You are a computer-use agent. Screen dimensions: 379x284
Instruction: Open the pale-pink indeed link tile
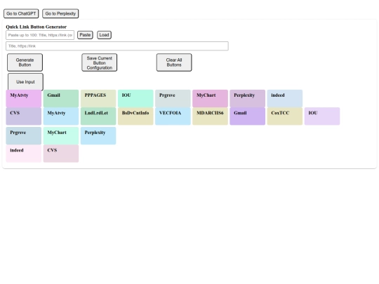[x=24, y=154]
